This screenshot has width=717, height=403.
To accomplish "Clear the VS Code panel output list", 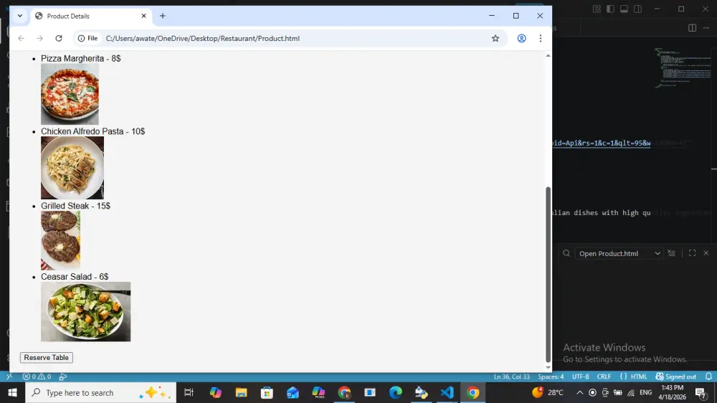I will point(671,253).
